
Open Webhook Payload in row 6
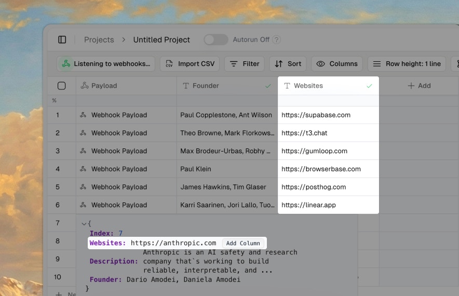(119, 205)
